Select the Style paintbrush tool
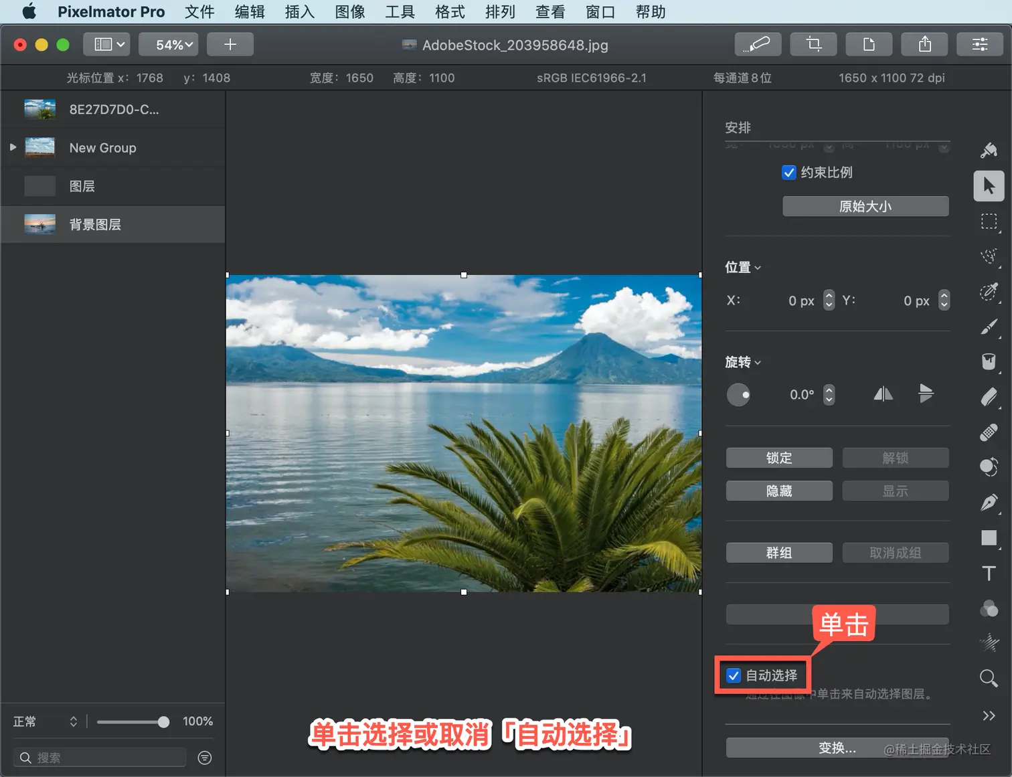The width and height of the screenshot is (1012, 777). tap(989, 150)
